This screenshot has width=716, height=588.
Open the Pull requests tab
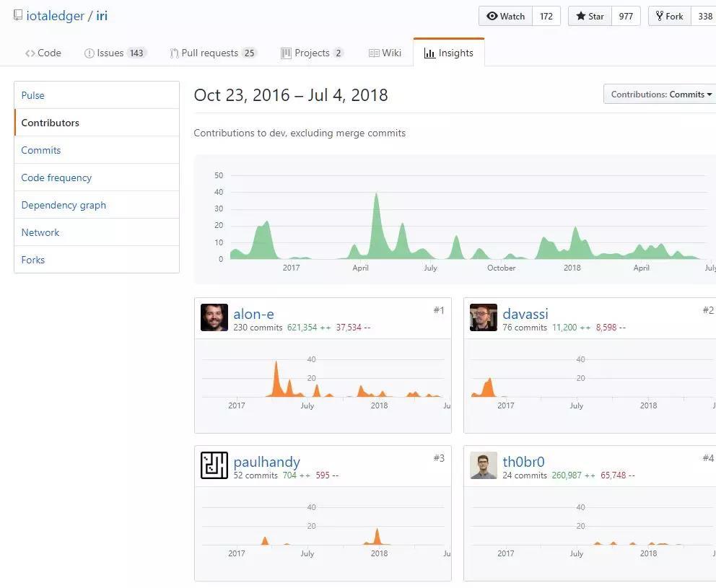coord(213,53)
